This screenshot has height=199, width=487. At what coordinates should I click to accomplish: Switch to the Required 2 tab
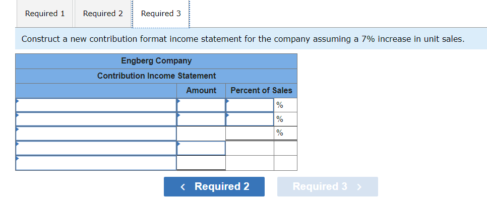tap(103, 14)
